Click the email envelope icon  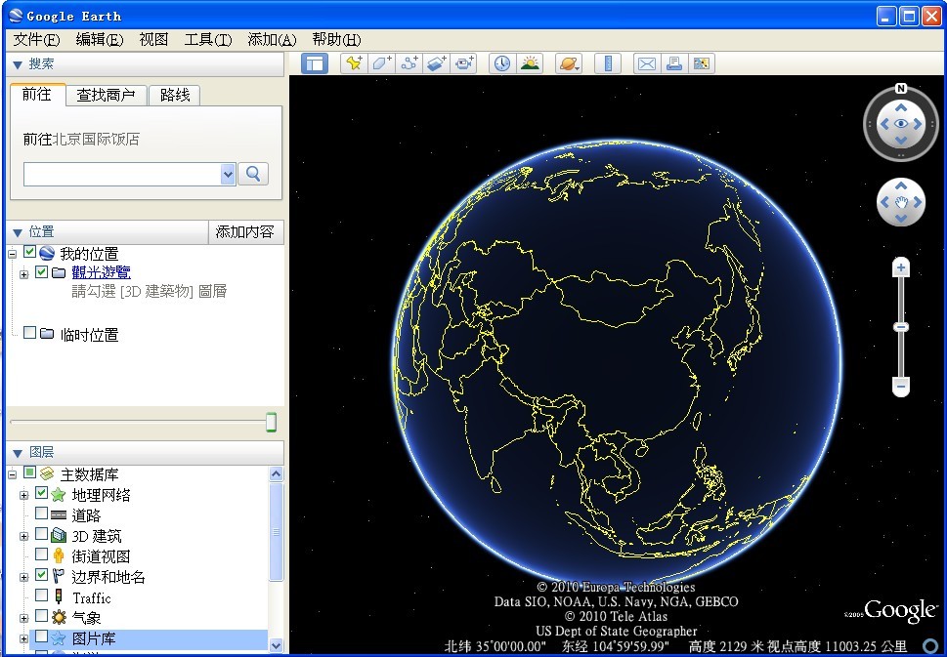(646, 63)
